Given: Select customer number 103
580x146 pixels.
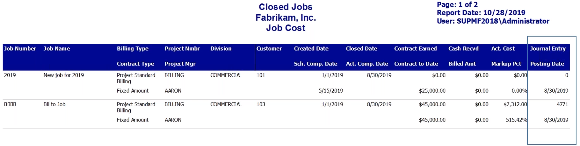Looking at the screenshot, I should point(261,104).
